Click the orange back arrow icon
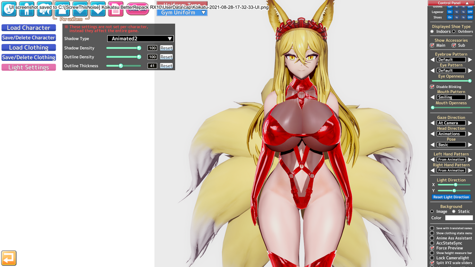The width and height of the screenshot is (475, 267). 9,258
